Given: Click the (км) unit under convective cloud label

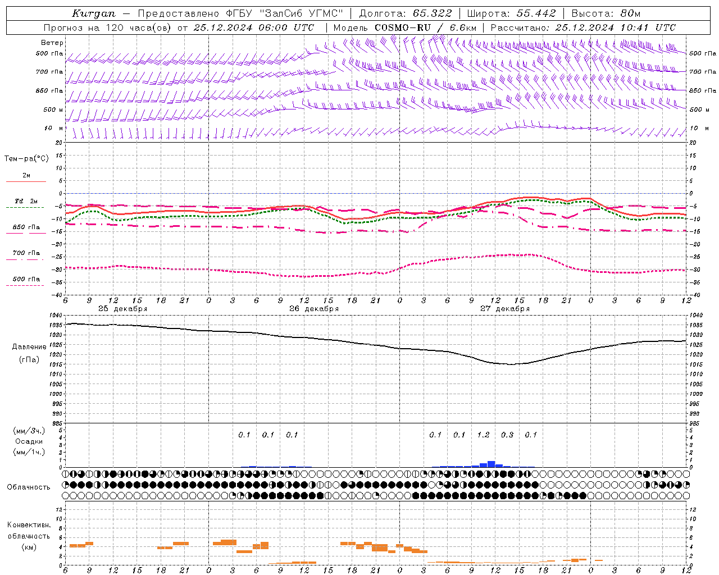Looking at the screenshot, I should coord(29,547).
